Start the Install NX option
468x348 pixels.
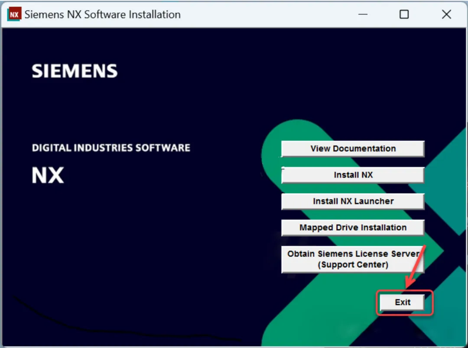tap(352, 175)
